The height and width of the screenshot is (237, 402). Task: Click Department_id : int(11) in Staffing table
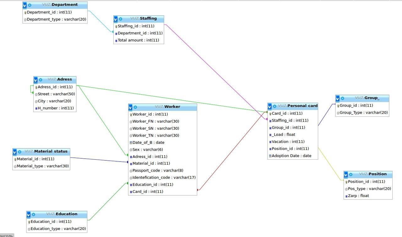139,33
